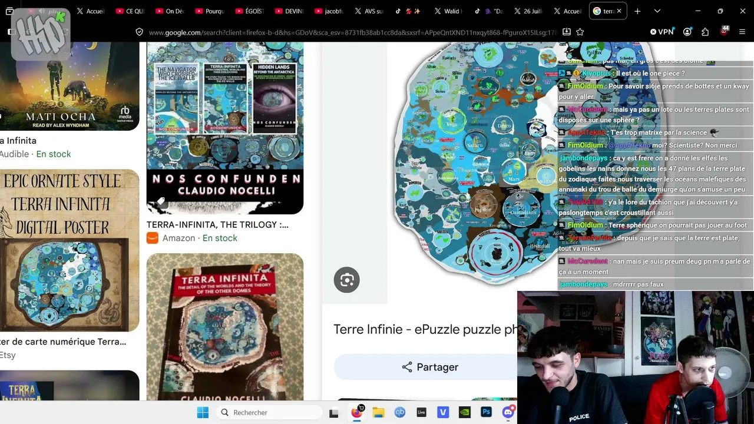
Task: Open the 'AVS su' X tab
Action: point(368,11)
